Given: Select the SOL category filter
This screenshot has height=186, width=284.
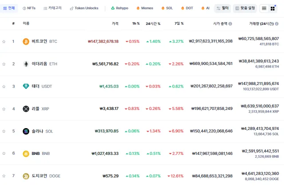Looking at the screenshot, I should pyautogui.click(x=167, y=8).
